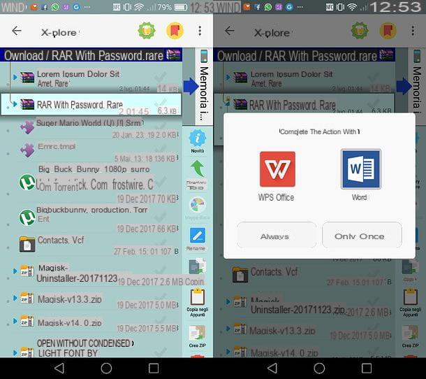The width and height of the screenshot is (426, 379).
Task: Expand Magisk-v14.0.zip arrow in left screen
Action: (15, 322)
